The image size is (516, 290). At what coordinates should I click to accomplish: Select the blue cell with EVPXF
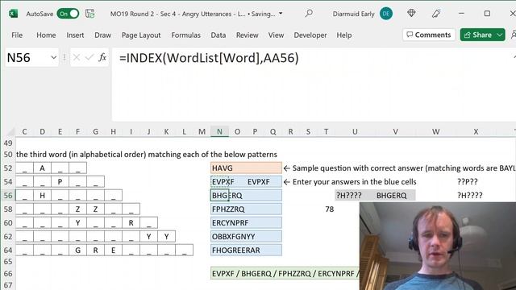point(246,181)
